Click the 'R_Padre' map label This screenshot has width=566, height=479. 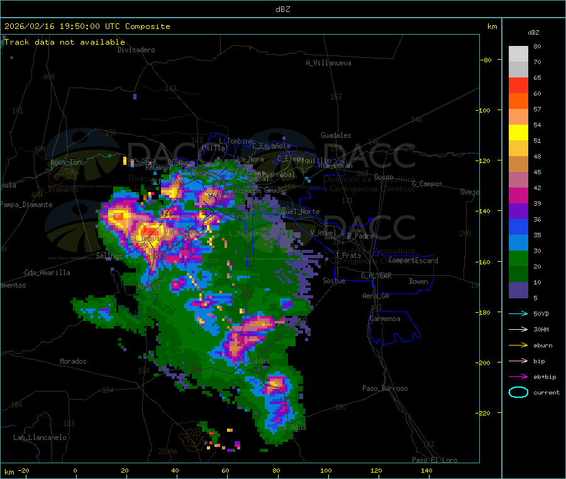click(x=360, y=236)
